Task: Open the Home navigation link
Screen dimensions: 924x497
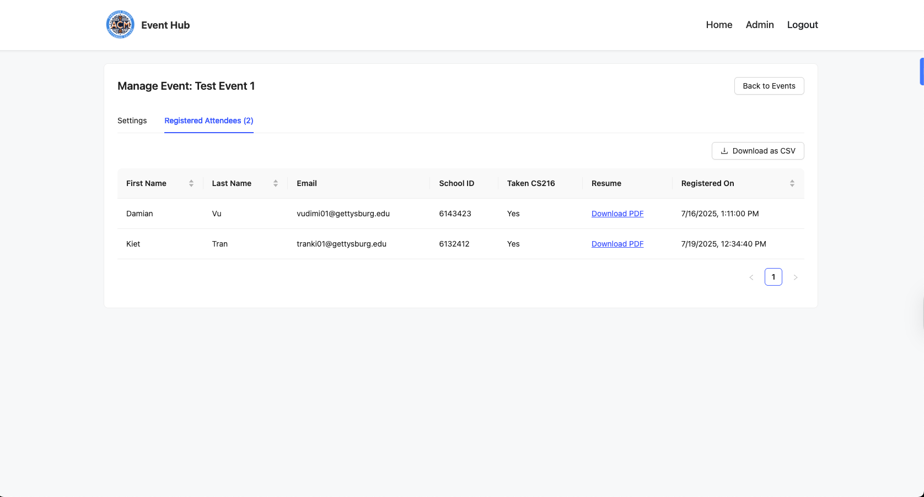Action: [x=719, y=25]
